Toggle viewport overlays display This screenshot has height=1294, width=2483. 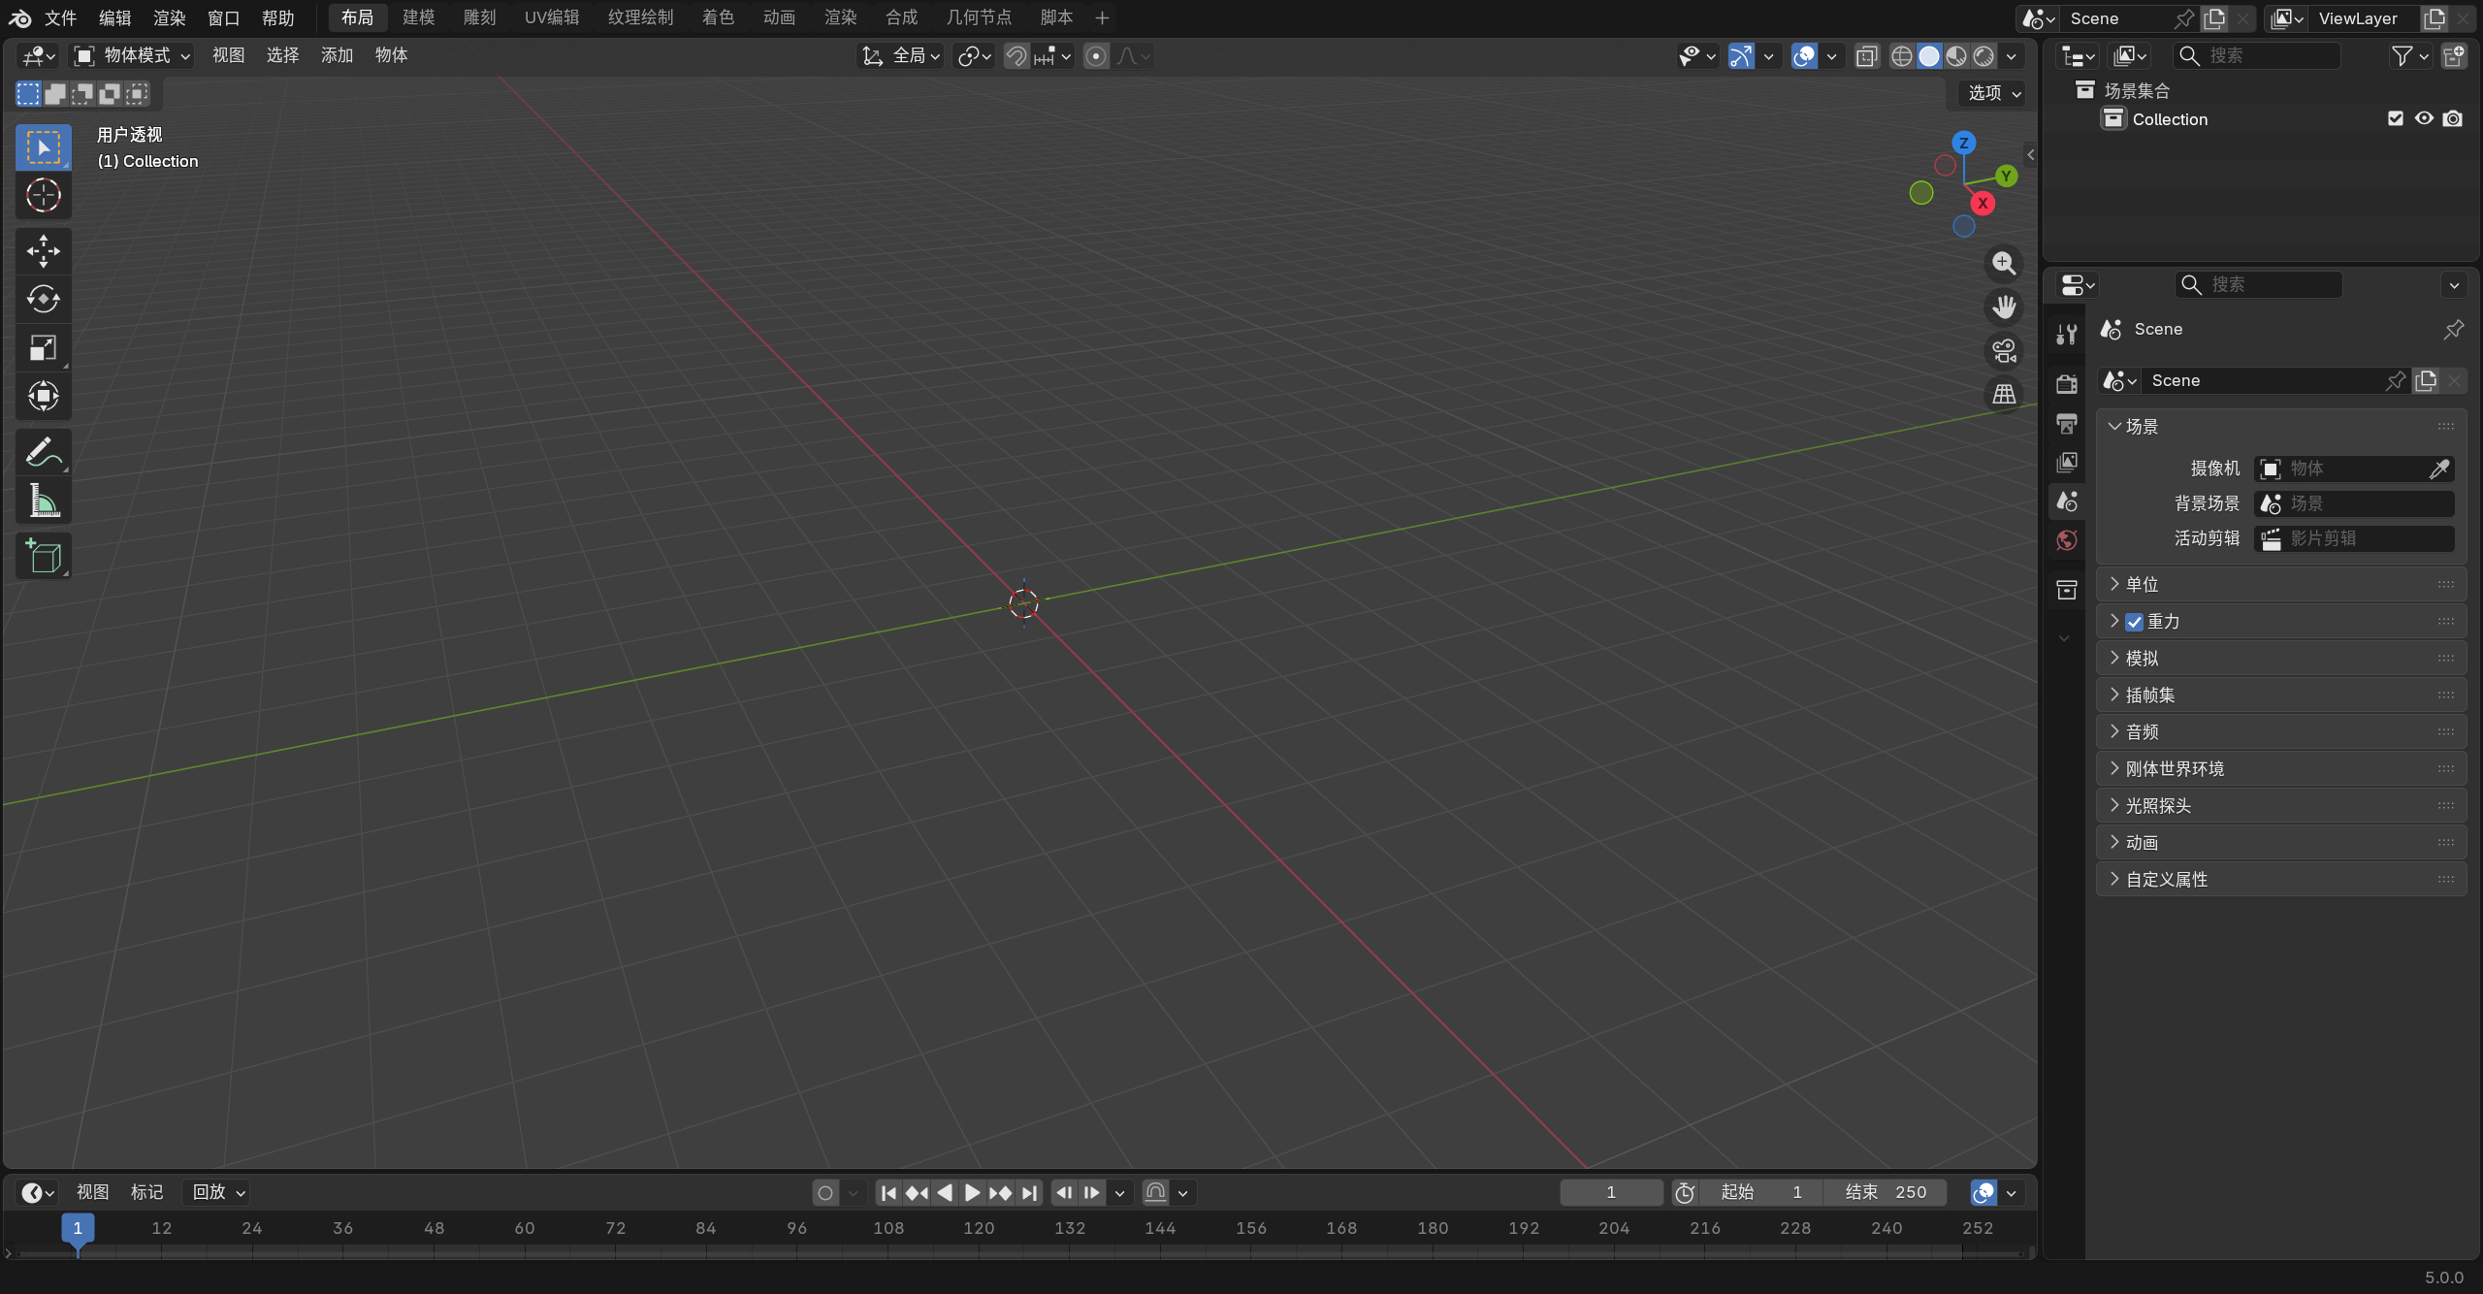pyautogui.click(x=1804, y=56)
